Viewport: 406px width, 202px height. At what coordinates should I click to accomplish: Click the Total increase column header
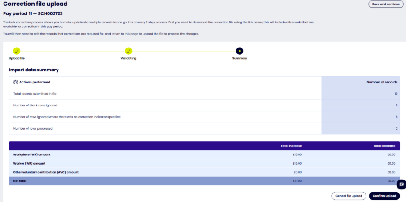291,146
